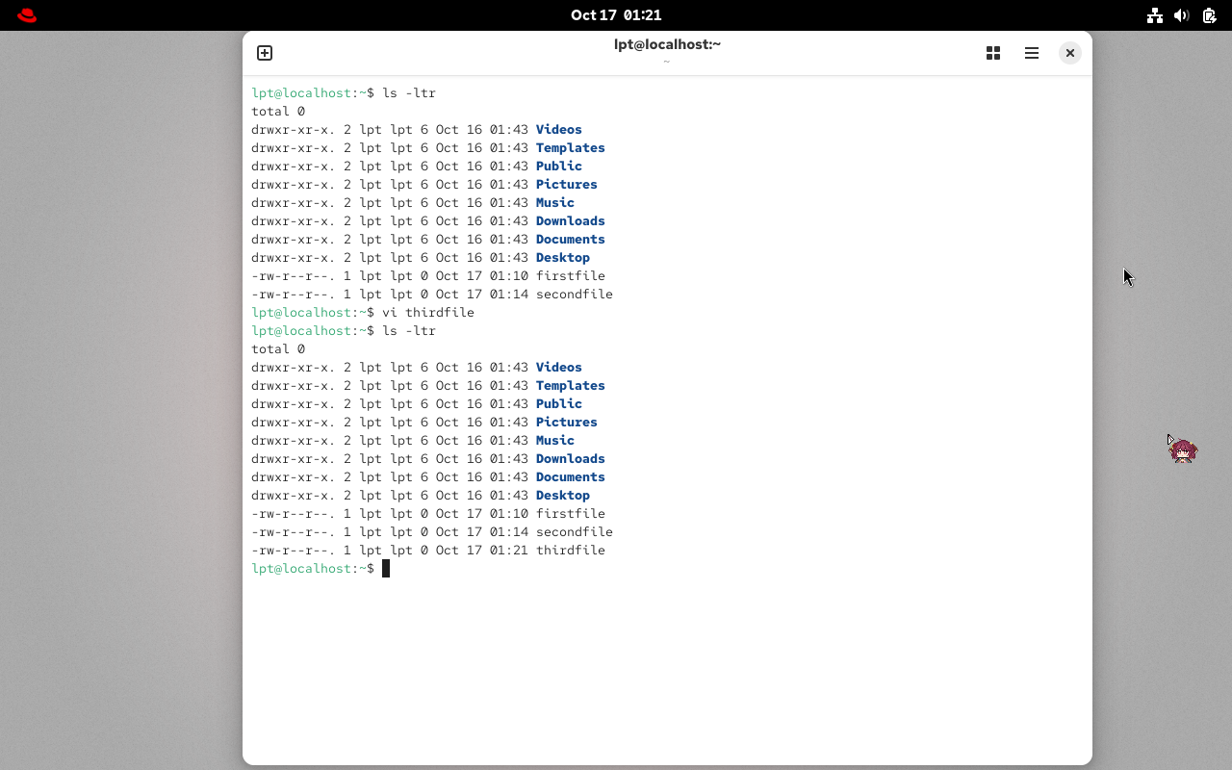Viewport: 1232px width, 770px height.
Task: Click the Desktop directory name
Action: pos(562,495)
